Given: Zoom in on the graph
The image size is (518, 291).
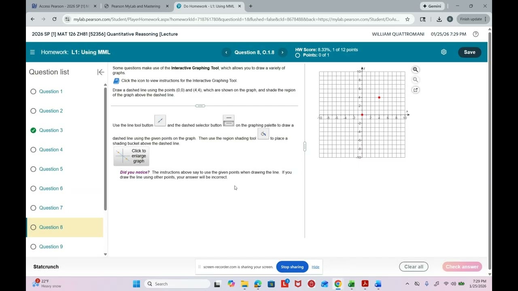Looking at the screenshot, I should [415, 70].
